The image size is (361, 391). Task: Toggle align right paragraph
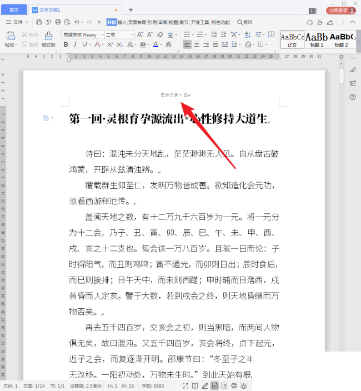[206, 44]
